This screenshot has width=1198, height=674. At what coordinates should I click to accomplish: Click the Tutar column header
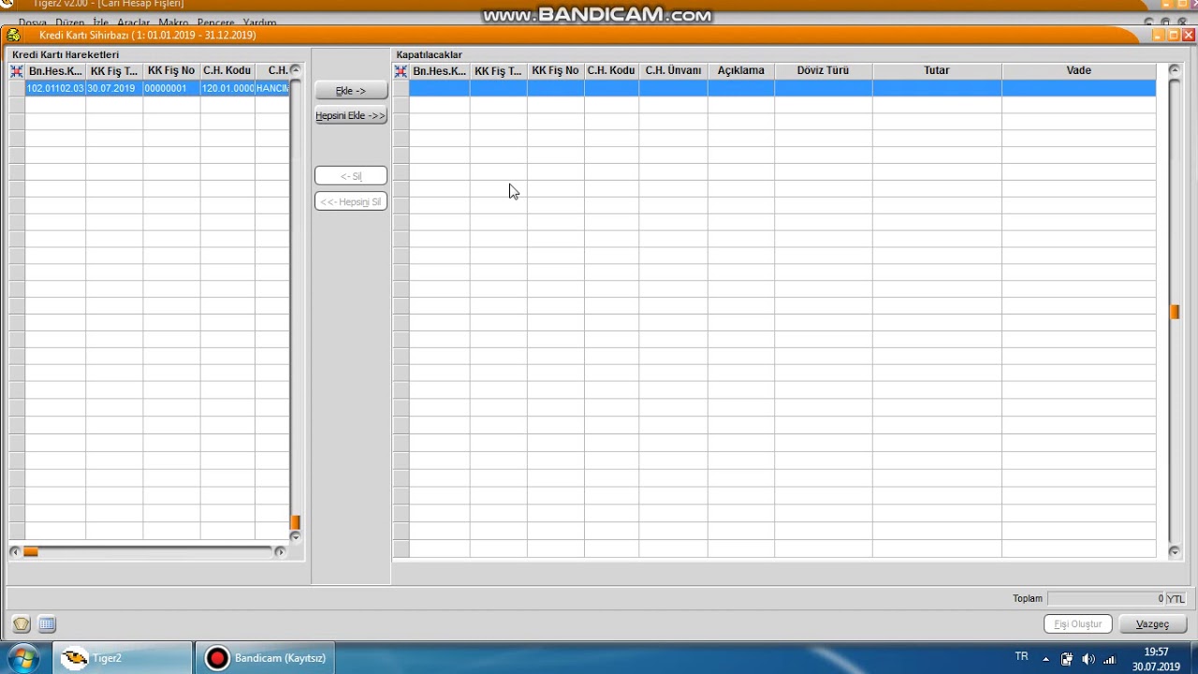[x=937, y=71]
